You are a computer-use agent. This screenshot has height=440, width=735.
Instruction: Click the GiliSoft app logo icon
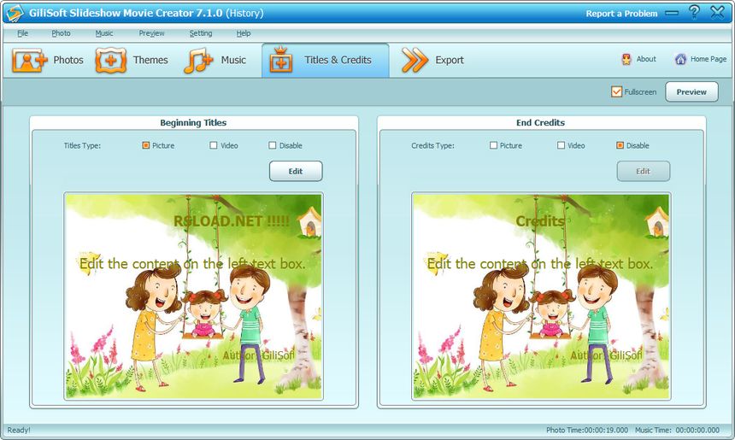tap(15, 13)
